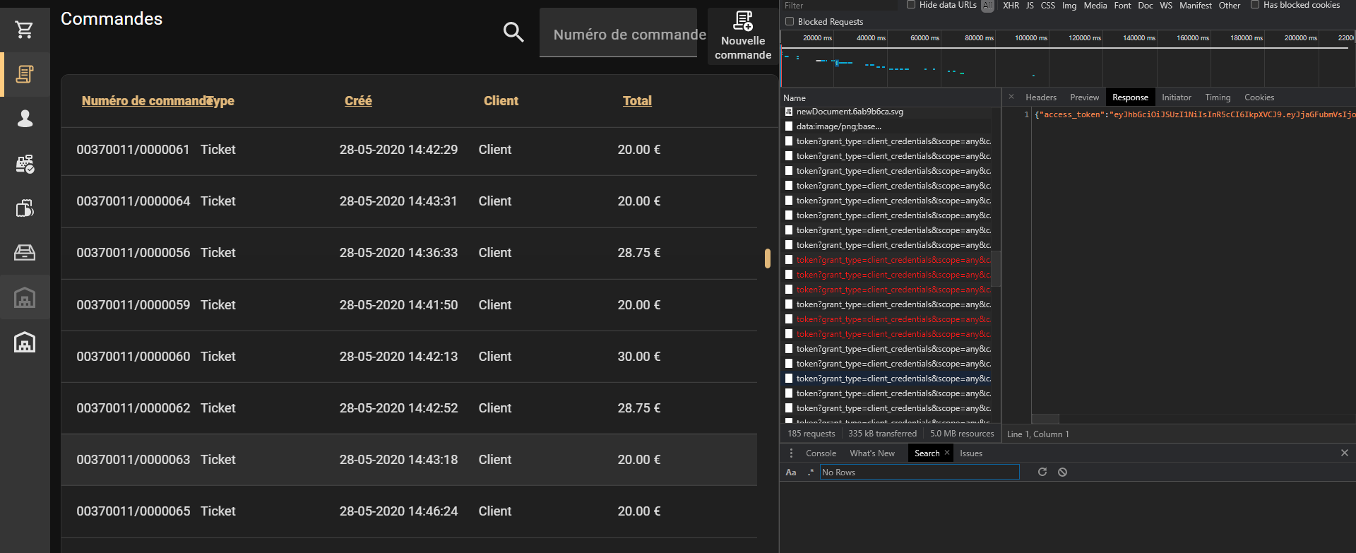Screen dimensions: 1356x553
Task: Clear the DevTools search with the block icon
Action: point(1062,472)
